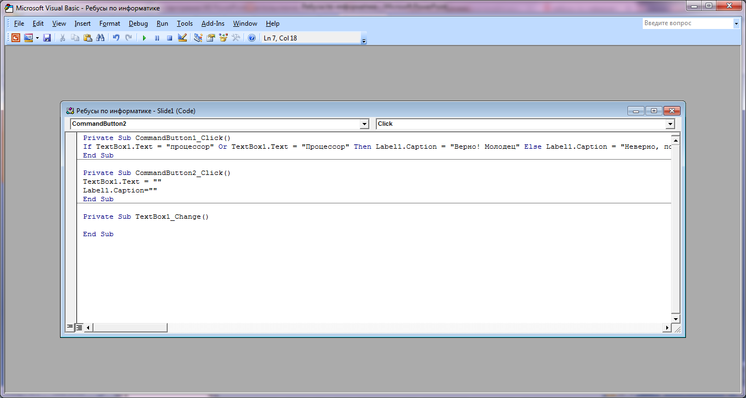Click the Insert UserForm icon
Viewport: 746px width, 398px height.
28,38
